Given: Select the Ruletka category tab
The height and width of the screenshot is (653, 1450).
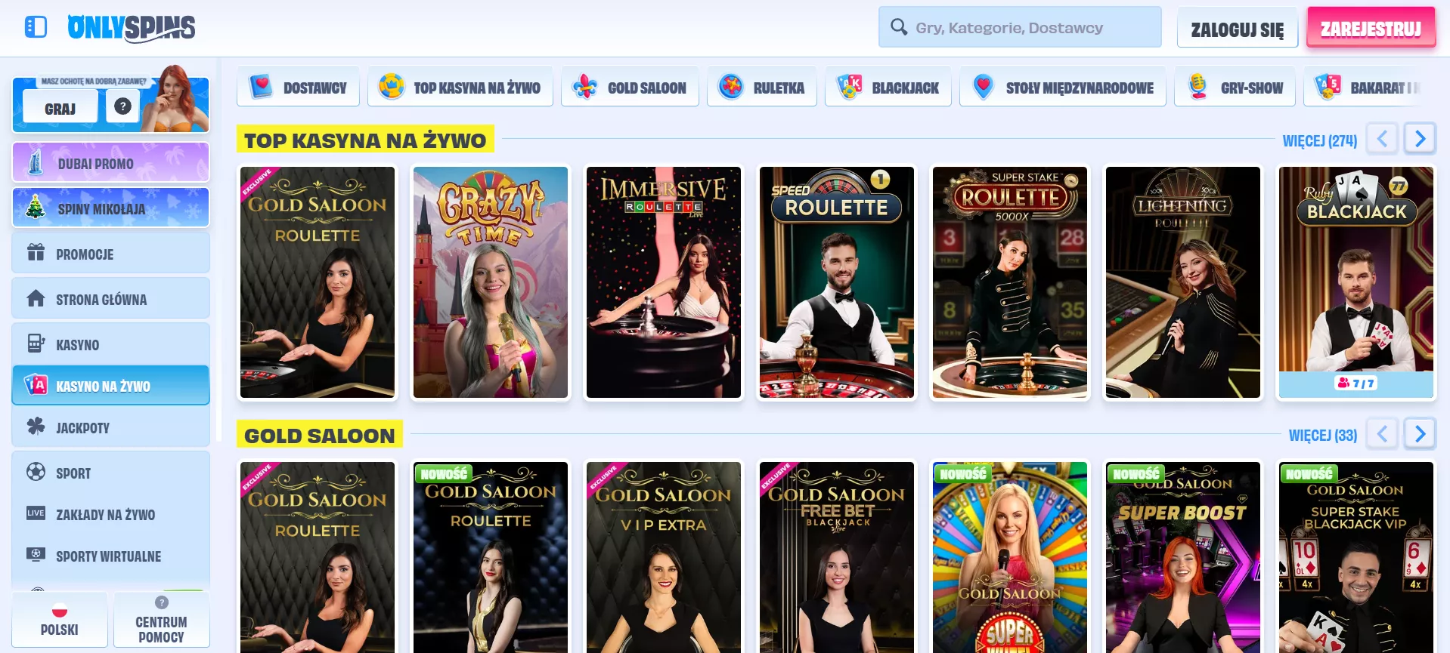Looking at the screenshot, I should [761, 88].
